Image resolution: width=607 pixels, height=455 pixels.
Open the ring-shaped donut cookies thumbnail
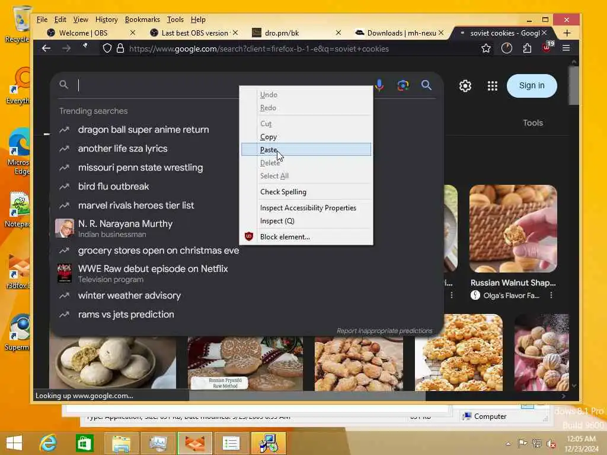tap(459, 353)
